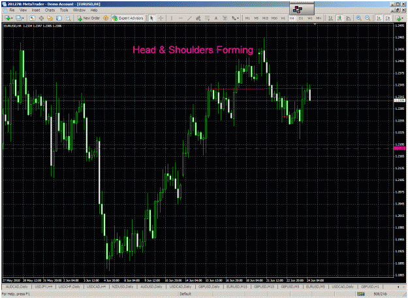Switch to D1 timeframe
The image size is (408, 298).
[x=301, y=18]
